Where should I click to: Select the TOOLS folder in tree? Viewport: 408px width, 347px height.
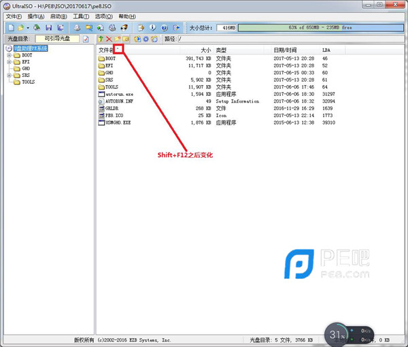(29, 82)
